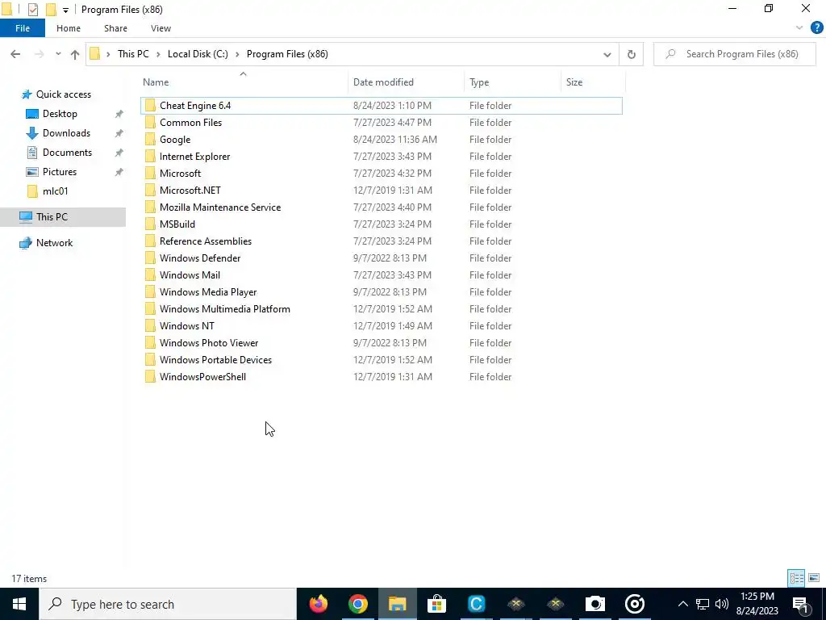Open the volume speaker tray icon
The image size is (826, 620).
click(x=722, y=604)
